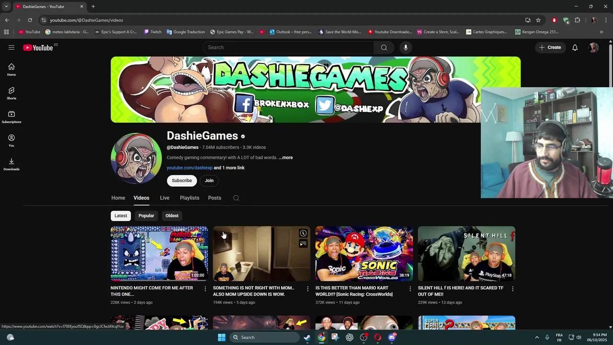Screen dimensions: 613x345
Task: Click the DashieGames channel avatar
Action: [x=136, y=158]
